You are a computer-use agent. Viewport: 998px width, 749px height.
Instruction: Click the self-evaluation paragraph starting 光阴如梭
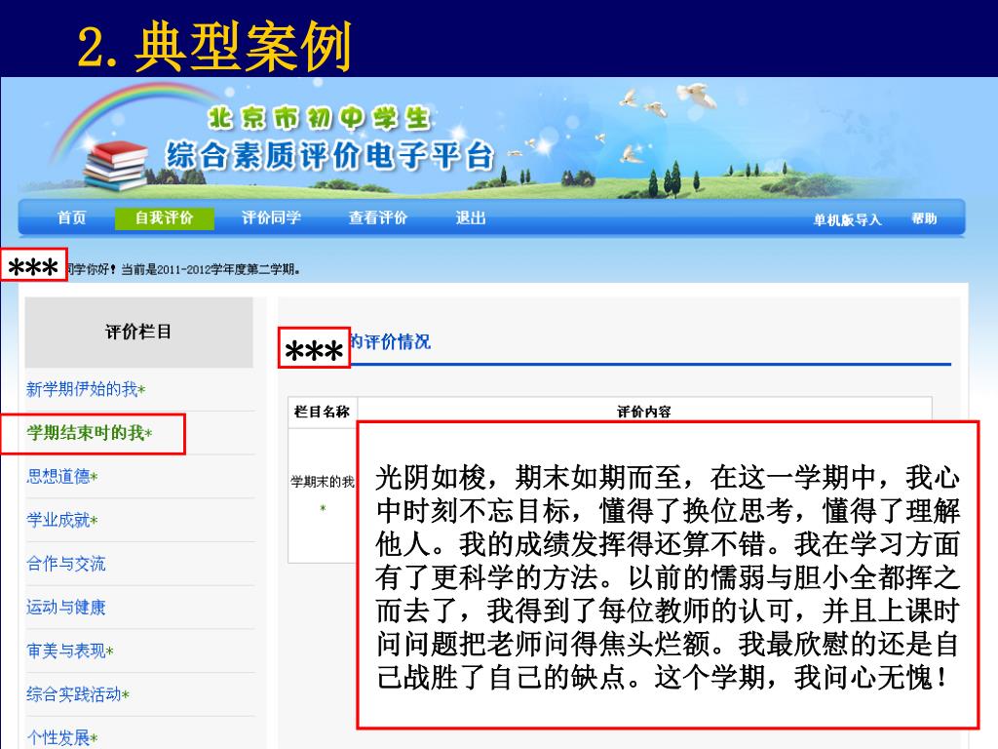(667, 577)
